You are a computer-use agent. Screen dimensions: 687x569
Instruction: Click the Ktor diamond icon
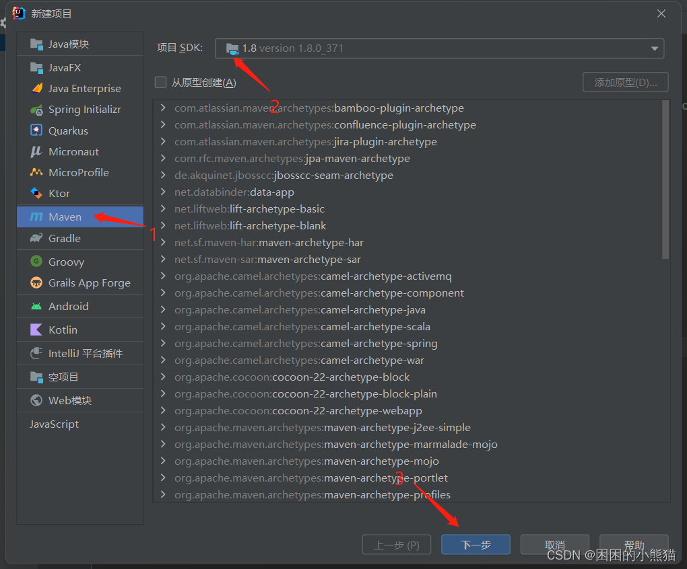point(36,193)
